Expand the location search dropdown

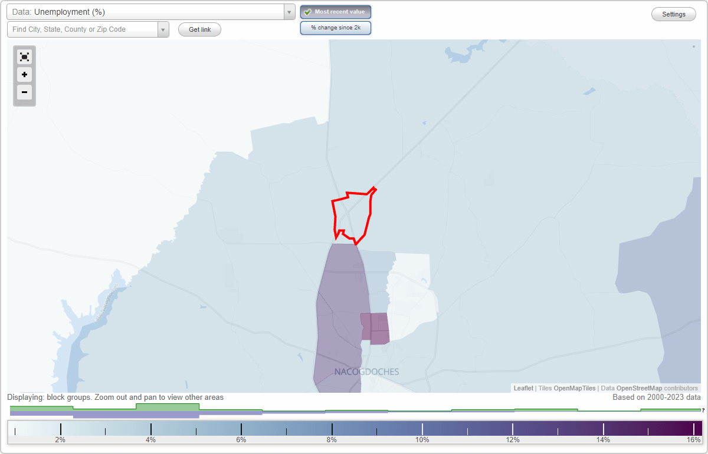tap(164, 29)
